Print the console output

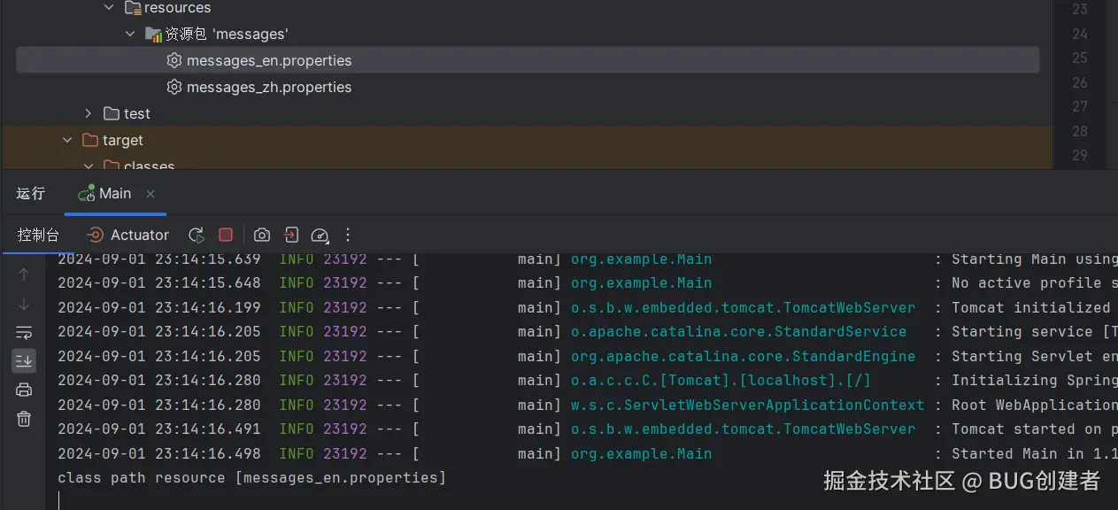tap(24, 390)
